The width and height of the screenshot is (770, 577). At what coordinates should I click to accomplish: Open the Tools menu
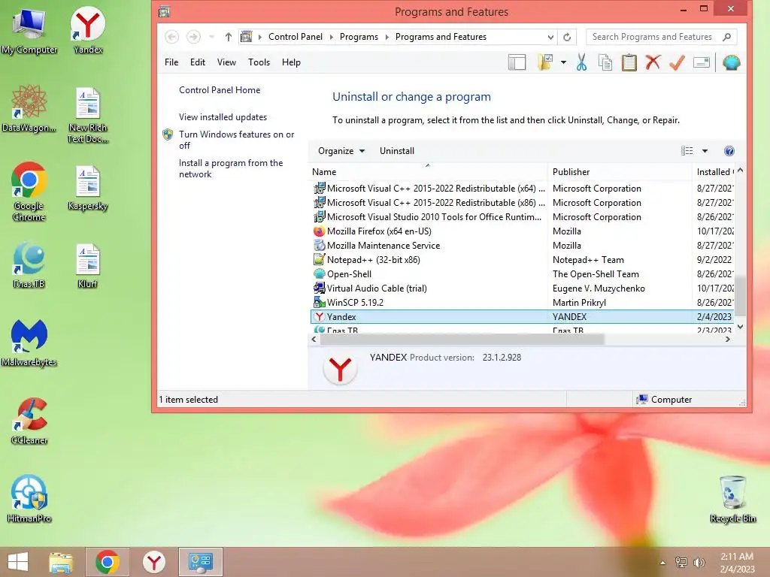(x=259, y=62)
